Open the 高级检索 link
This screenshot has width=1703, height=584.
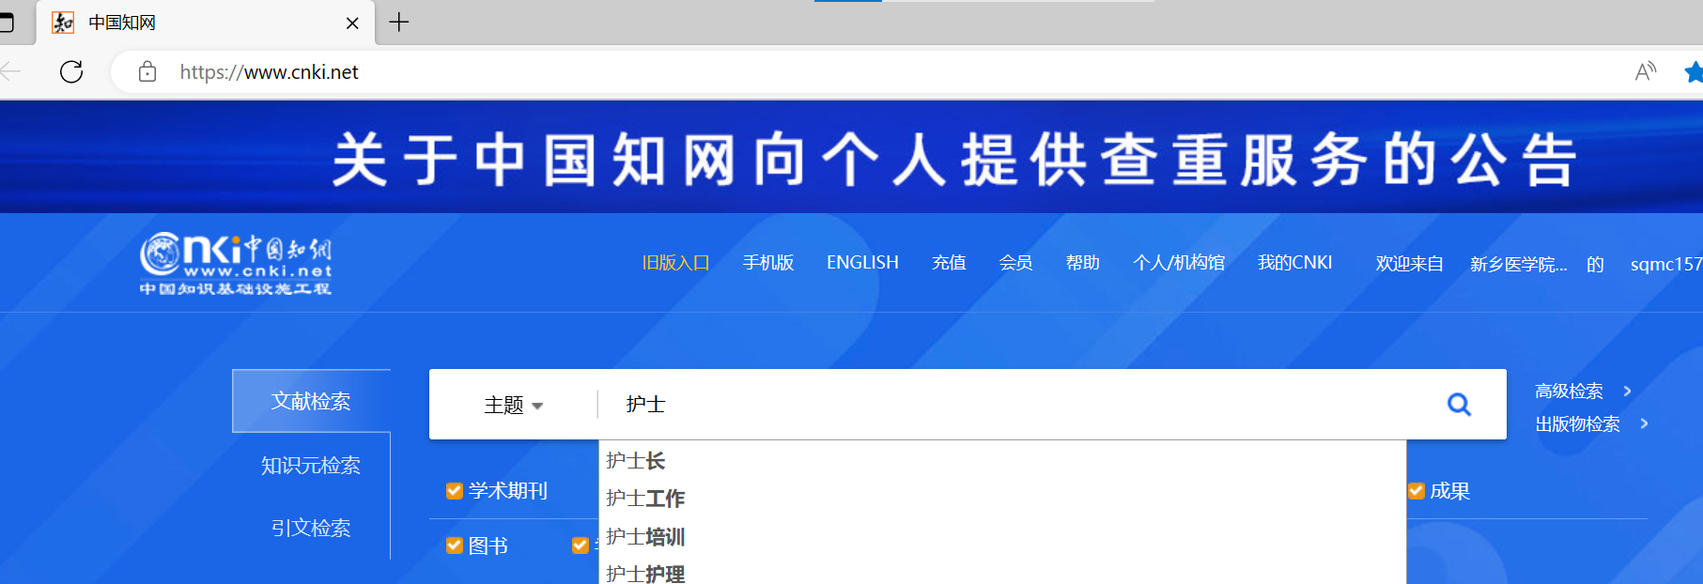(1569, 391)
